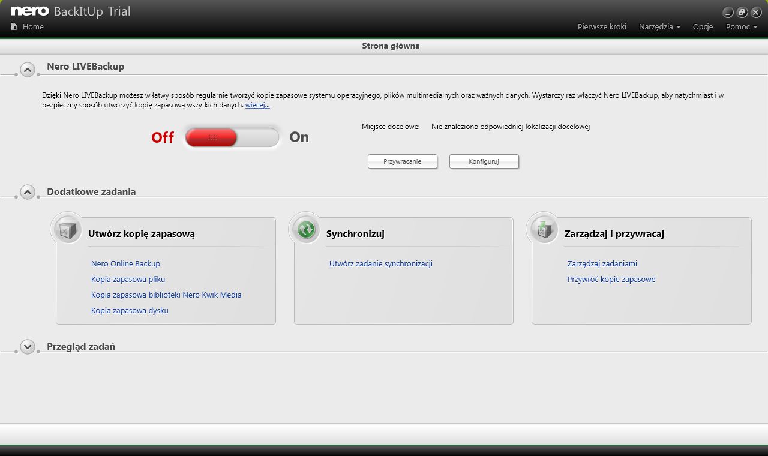Restore down the Nero BackItUp window
This screenshot has height=456, width=768.
[742, 12]
